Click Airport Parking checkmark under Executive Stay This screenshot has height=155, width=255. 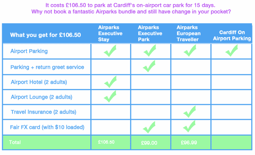(x=110, y=51)
